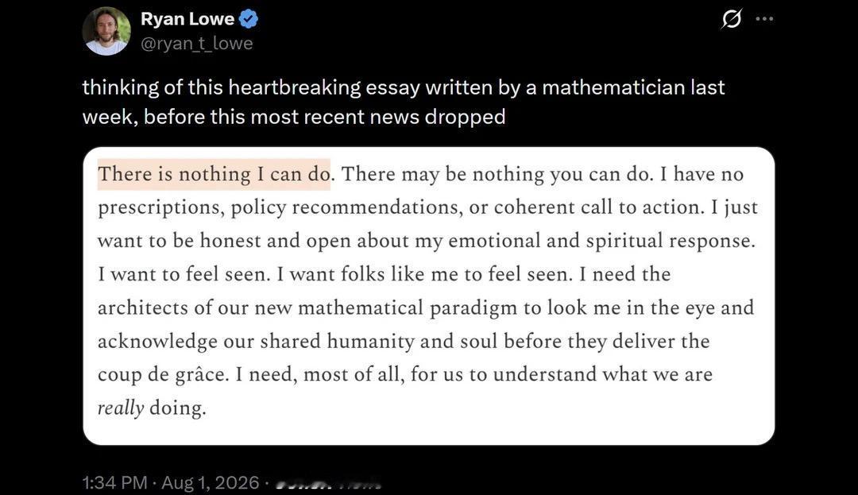Visit the @ryan_t_lowe handle link
This screenshot has height=495, width=858.
[197, 43]
